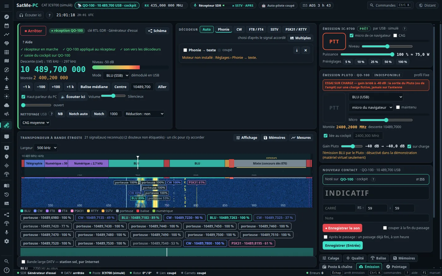
Task: Select the CW decoder tab
Action: 239,30
